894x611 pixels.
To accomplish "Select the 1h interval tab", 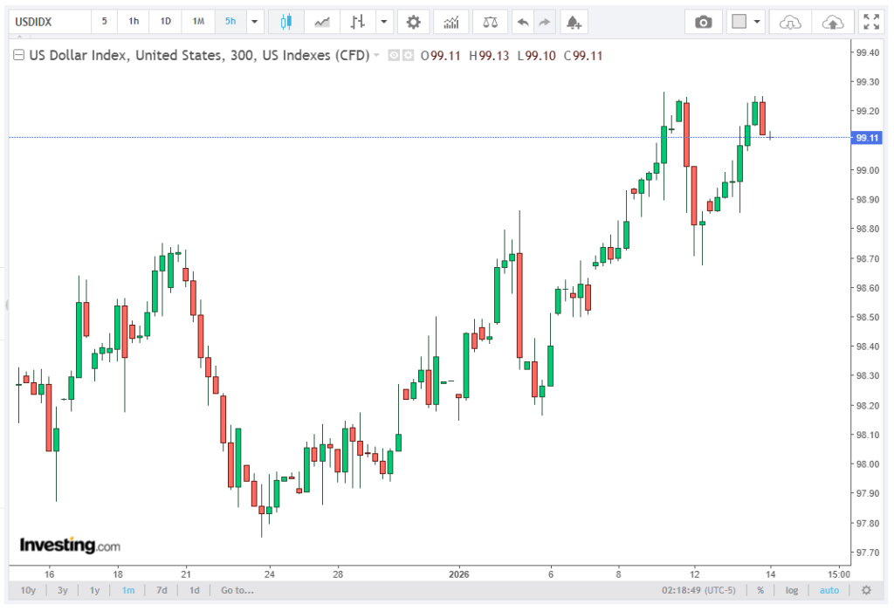I will [x=134, y=22].
